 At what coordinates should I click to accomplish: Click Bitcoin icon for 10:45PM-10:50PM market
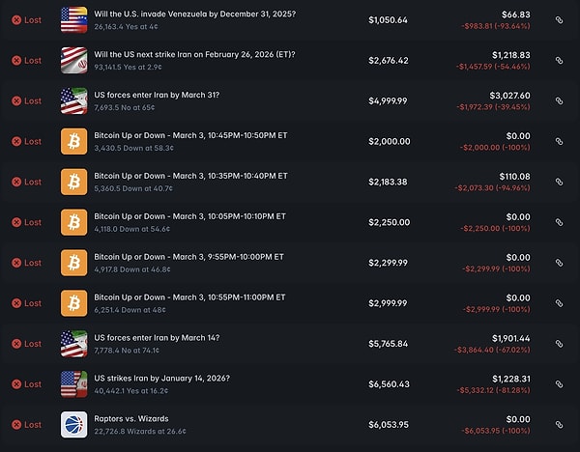tap(73, 141)
